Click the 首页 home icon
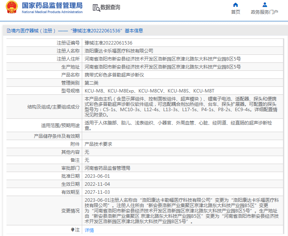288x236 pixels. click(x=235, y=5)
